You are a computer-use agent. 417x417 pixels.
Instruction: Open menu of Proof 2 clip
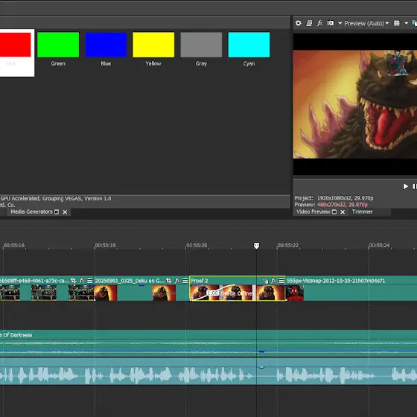point(281,280)
